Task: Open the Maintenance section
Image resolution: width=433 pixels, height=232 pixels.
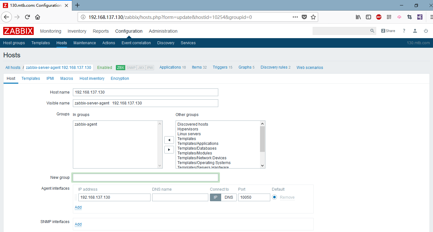Action: [x=85, y=43]
